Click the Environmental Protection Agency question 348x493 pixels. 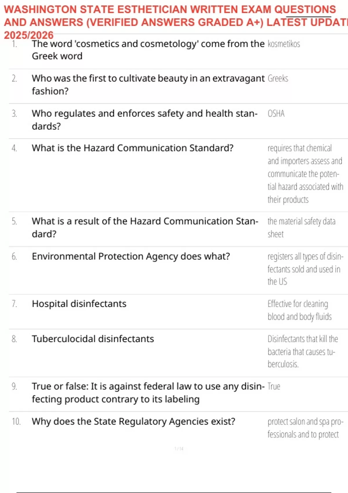point(131,256)
